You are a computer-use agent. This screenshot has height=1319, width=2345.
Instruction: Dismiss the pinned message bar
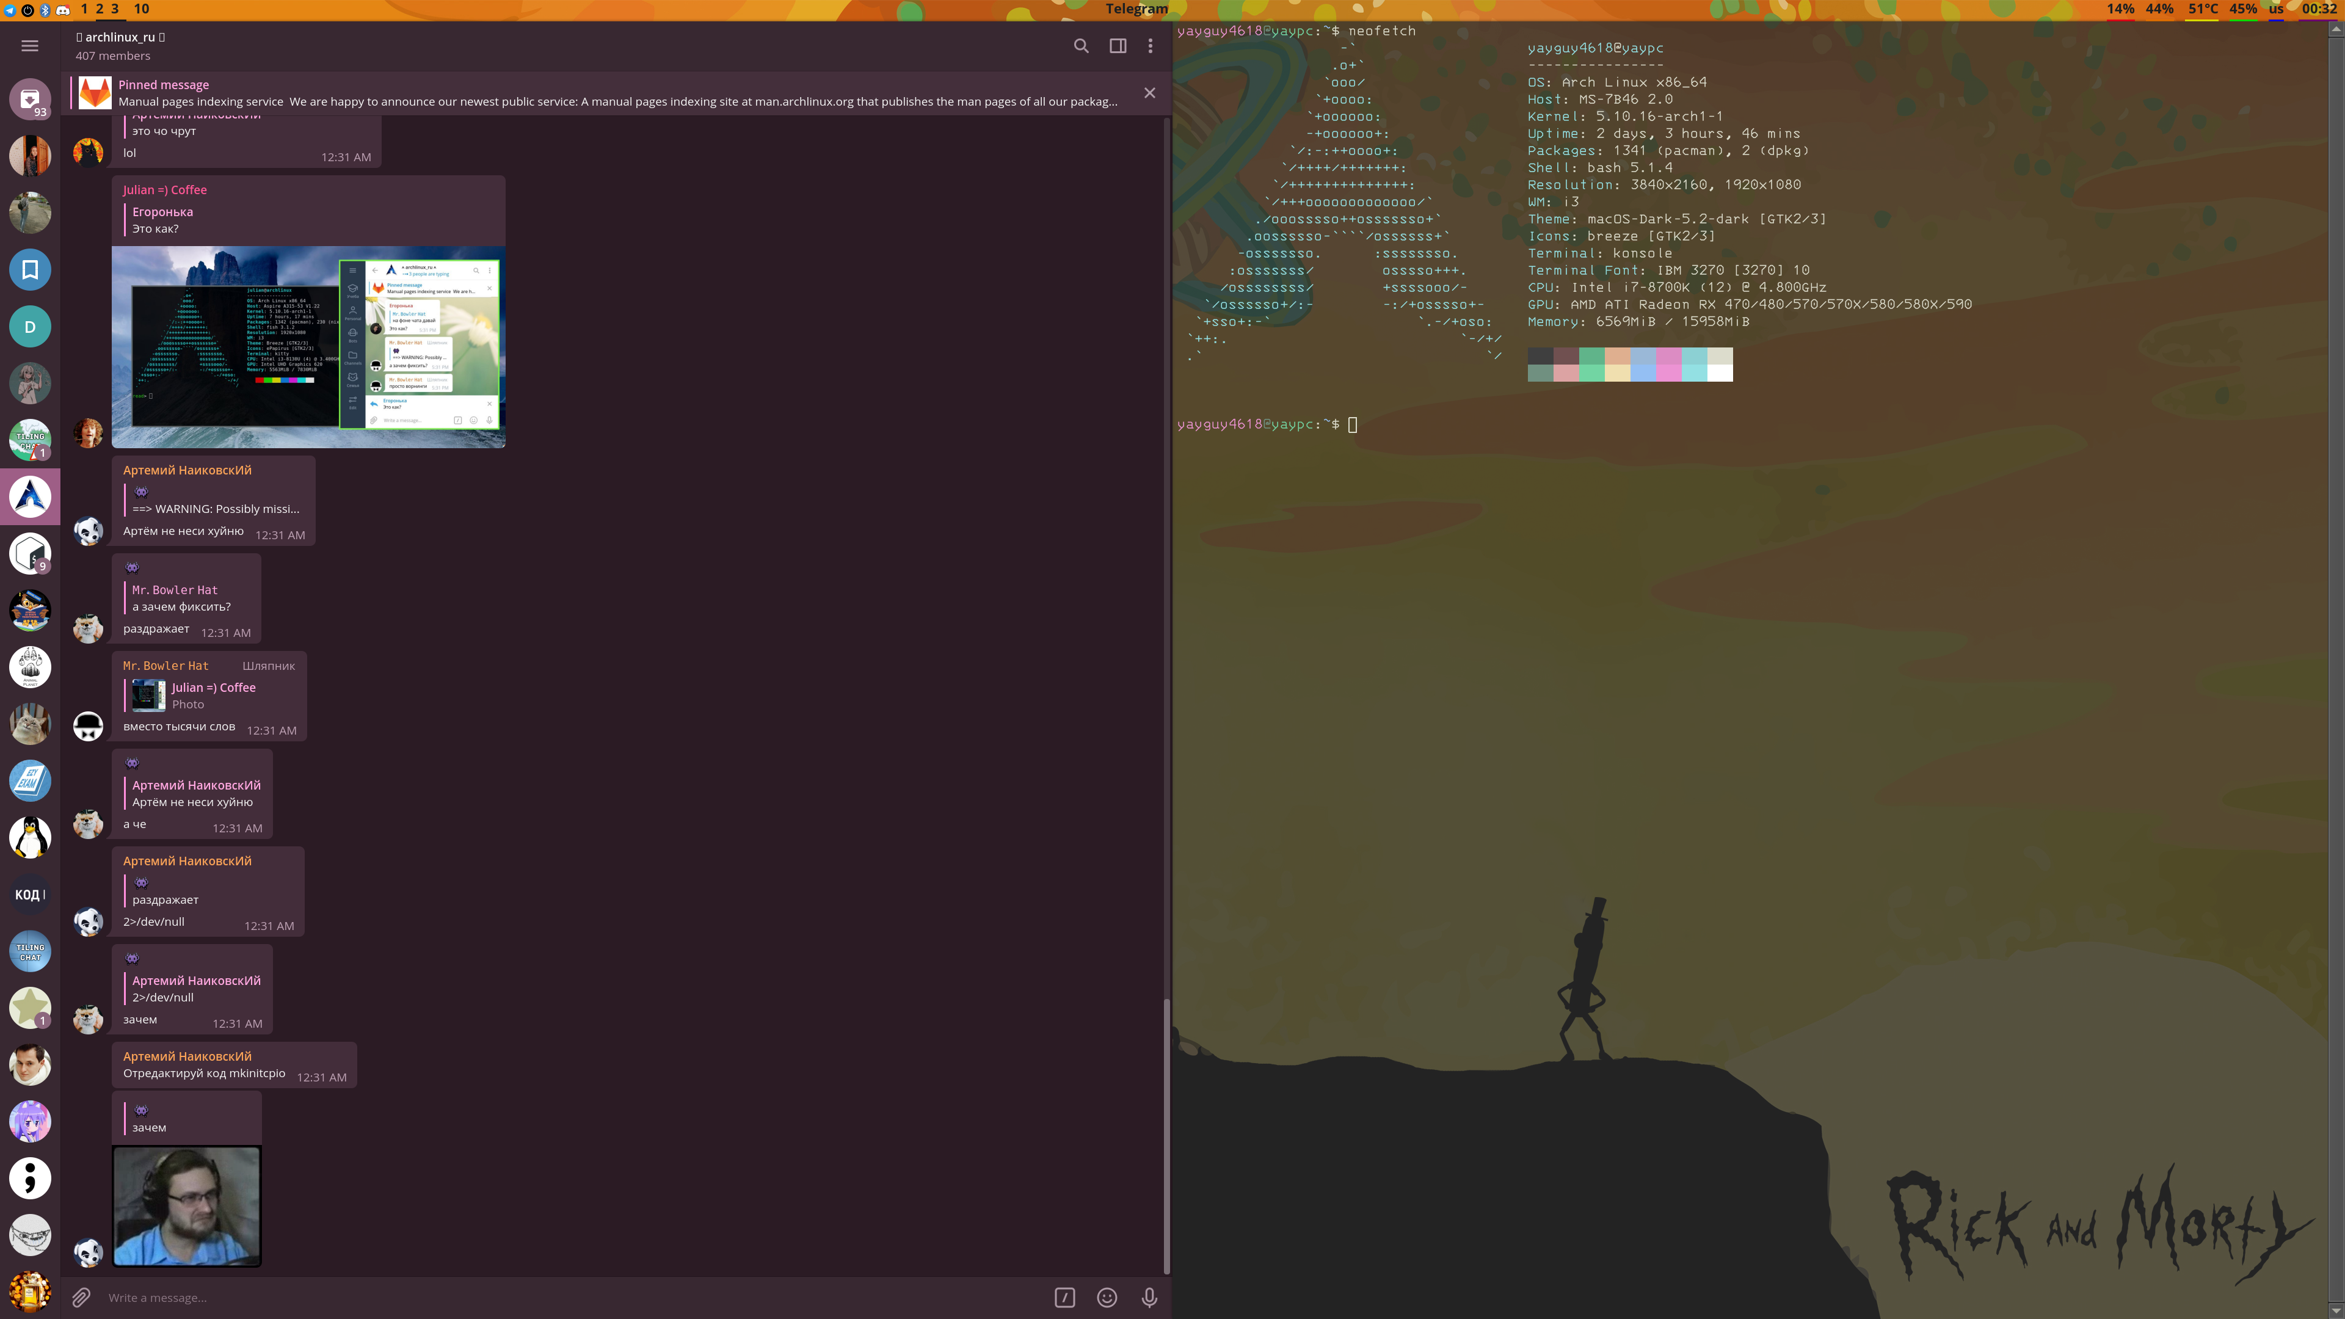[1150, 93]
